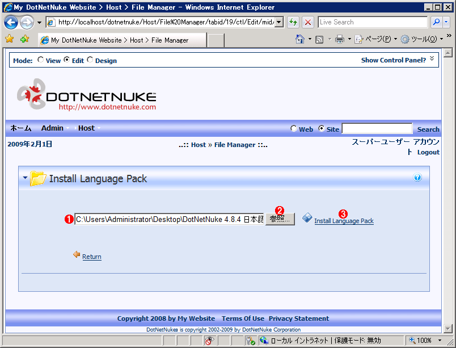
Task: Select the My DotNetNuke Website File Manager tab
Action: (122, 40)
